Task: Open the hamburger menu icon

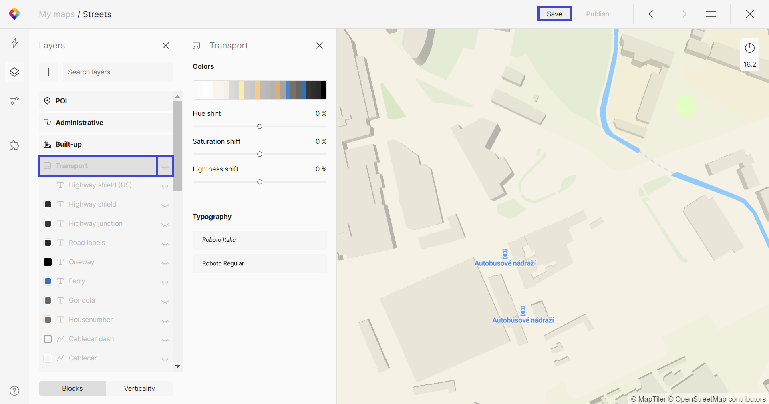Action: pos(711,14)
